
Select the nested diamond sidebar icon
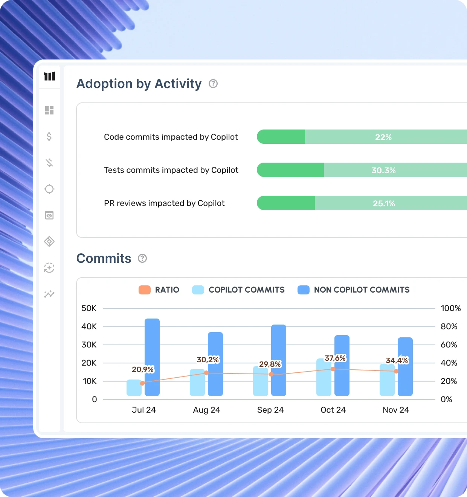point(49,241)
